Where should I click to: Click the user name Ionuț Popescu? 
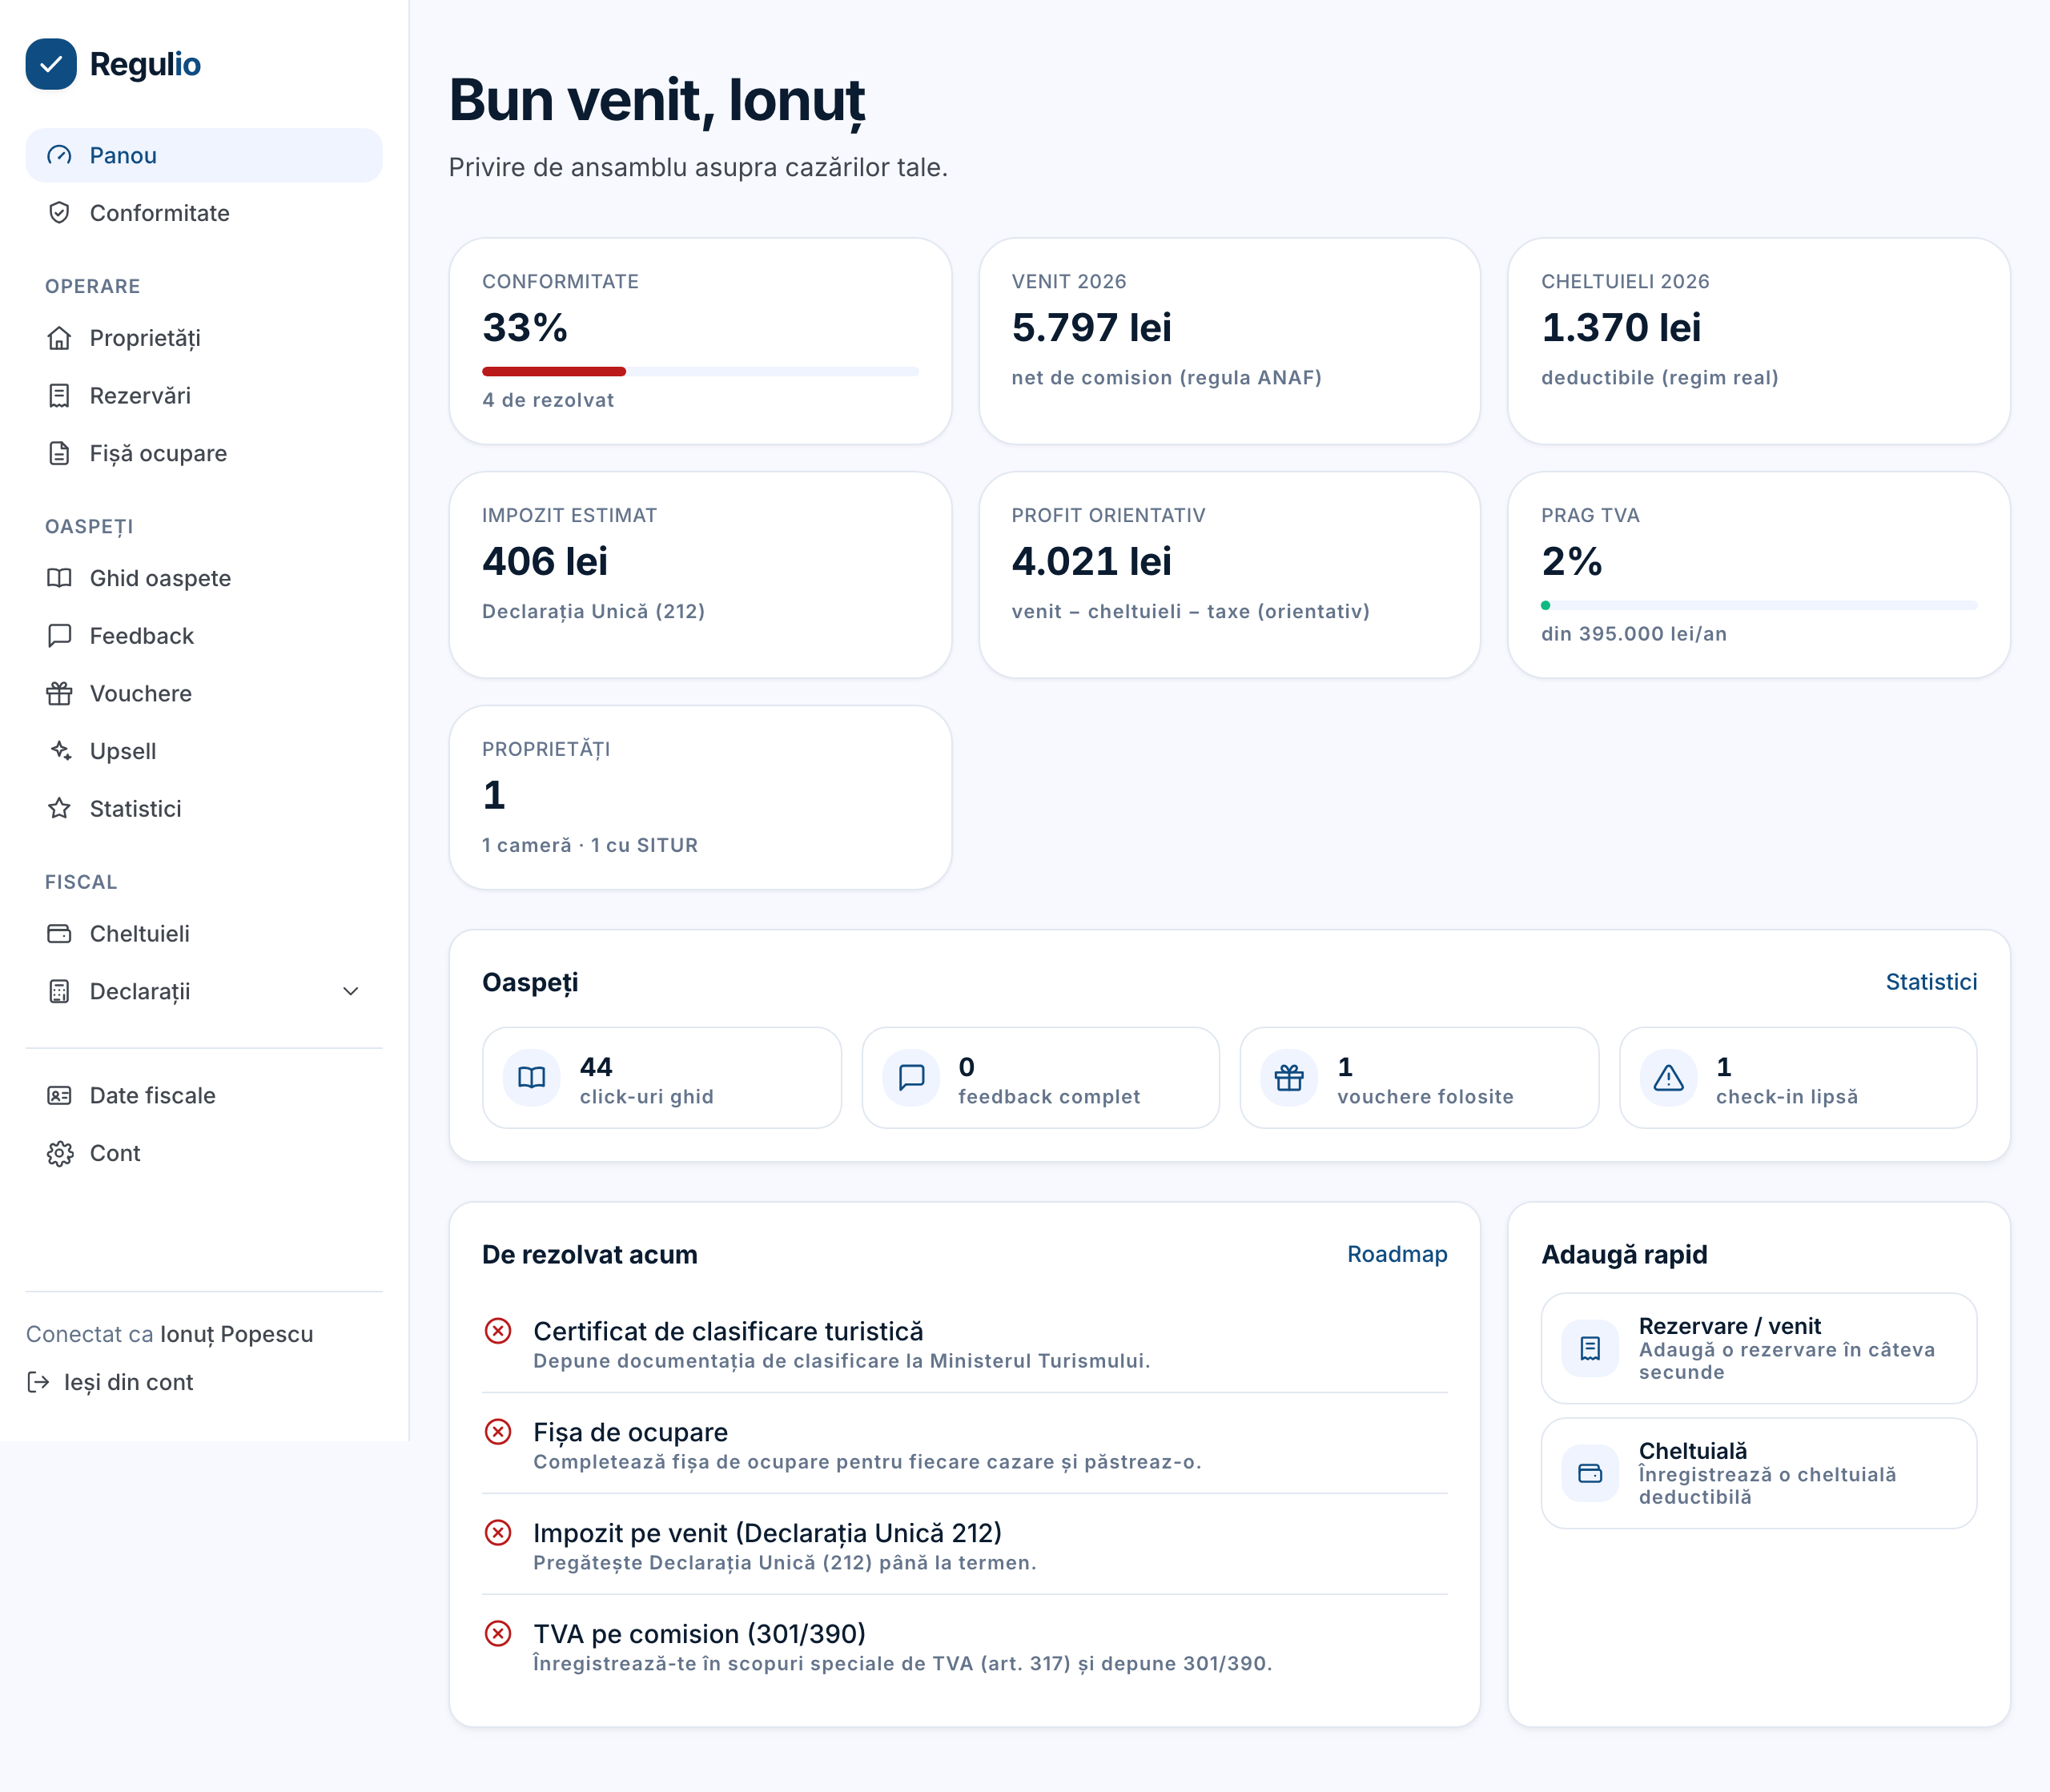(236, 1334)
